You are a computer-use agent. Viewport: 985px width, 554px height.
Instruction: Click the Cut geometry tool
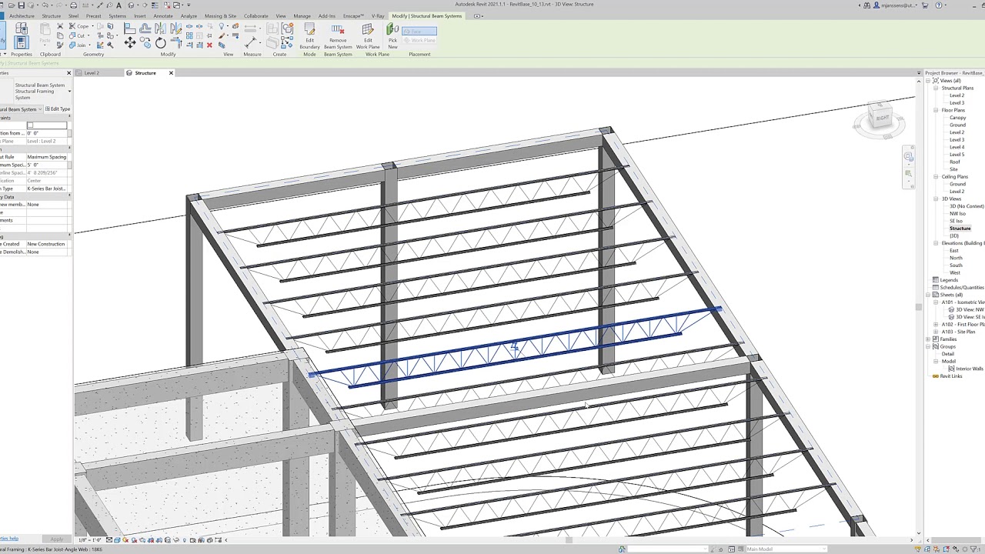pos(78,35)
